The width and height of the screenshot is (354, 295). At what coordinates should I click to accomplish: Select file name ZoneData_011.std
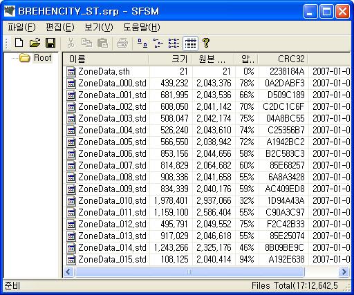tap(112, 213)
